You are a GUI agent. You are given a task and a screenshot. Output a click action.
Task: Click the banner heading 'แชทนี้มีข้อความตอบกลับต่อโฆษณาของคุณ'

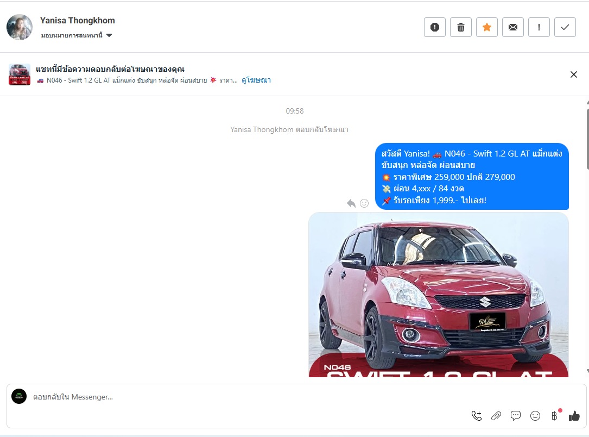110,69
